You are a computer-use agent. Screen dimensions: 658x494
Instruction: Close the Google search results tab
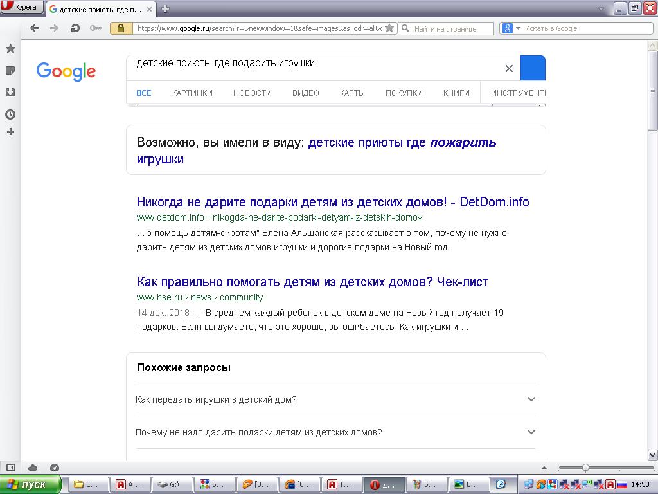(149, 9)
